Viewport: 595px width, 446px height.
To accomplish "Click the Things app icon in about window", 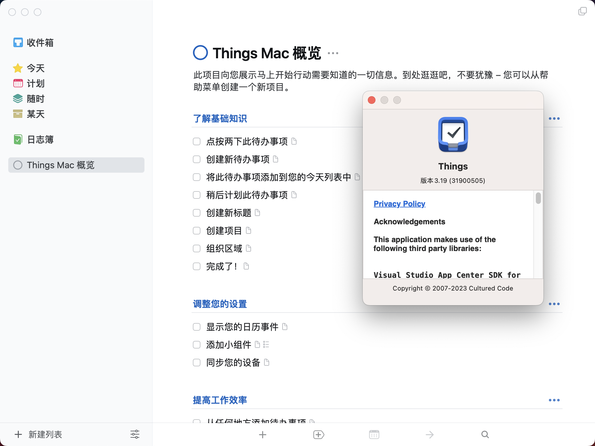I will (x=453, y=134).
